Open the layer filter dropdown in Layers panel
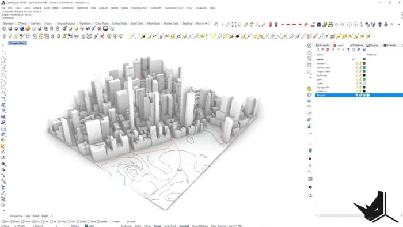This screenshot has height=227, width=403. tap(348, 50)
